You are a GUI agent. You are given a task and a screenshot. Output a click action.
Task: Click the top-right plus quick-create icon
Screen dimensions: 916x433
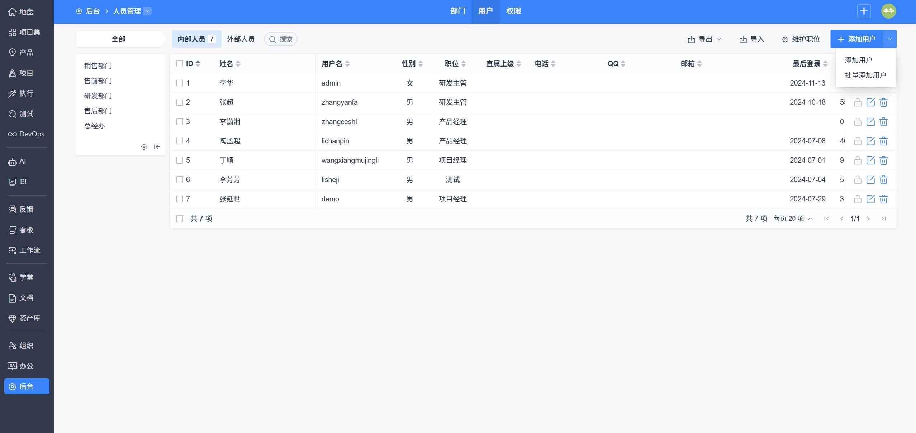(864, 11)
